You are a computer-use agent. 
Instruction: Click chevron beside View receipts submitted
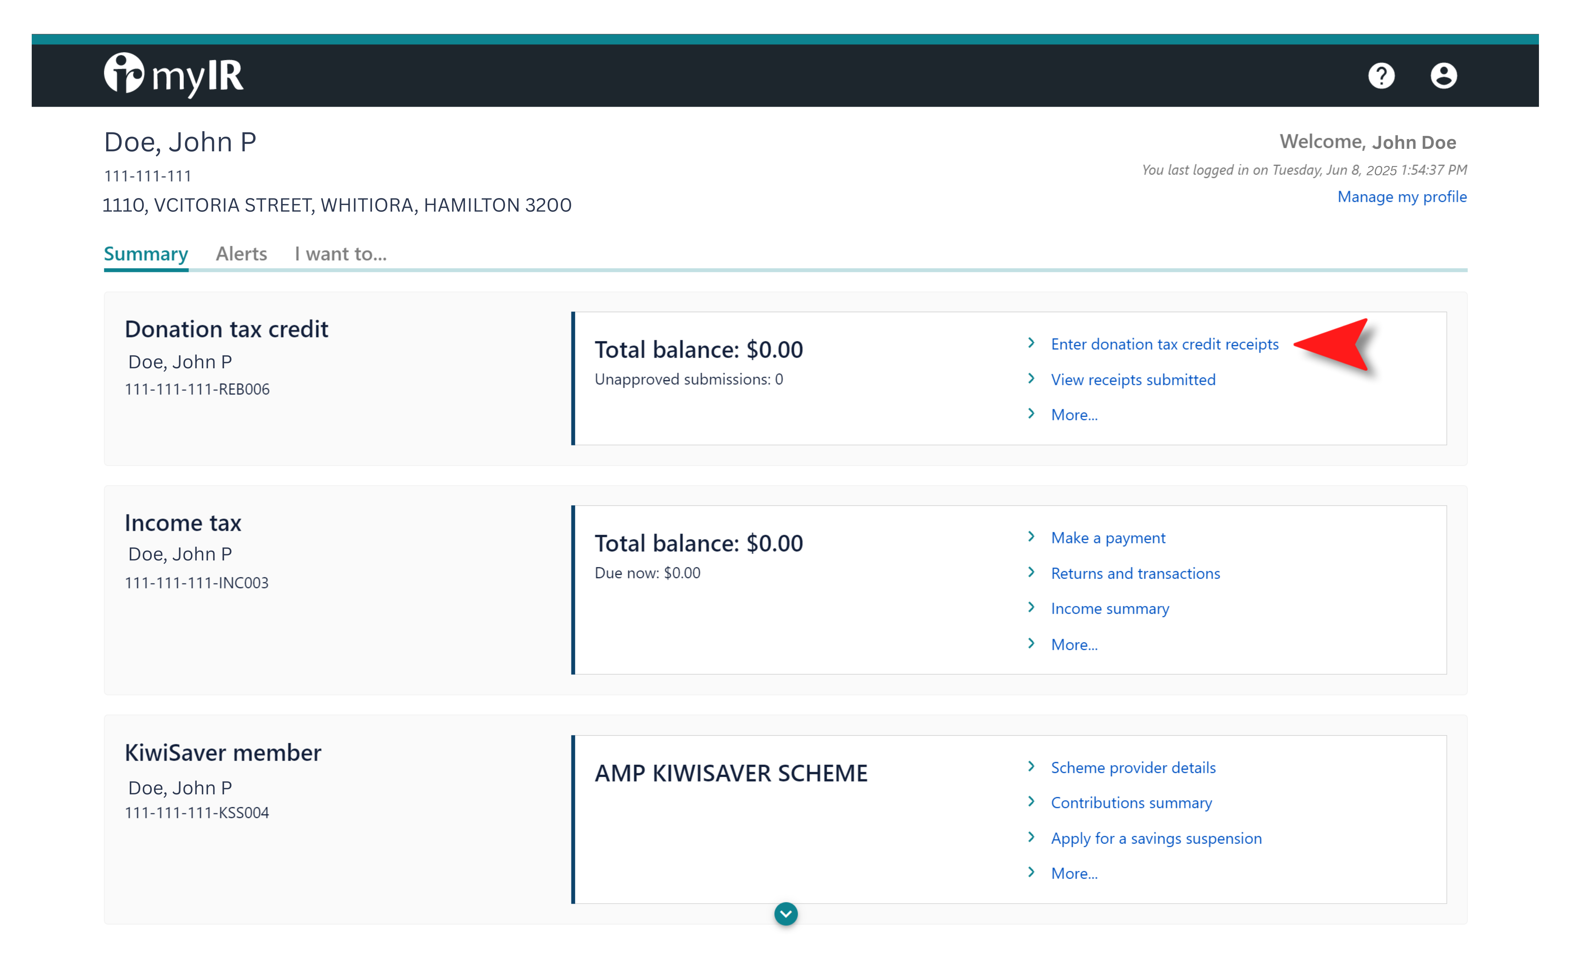1031,378
